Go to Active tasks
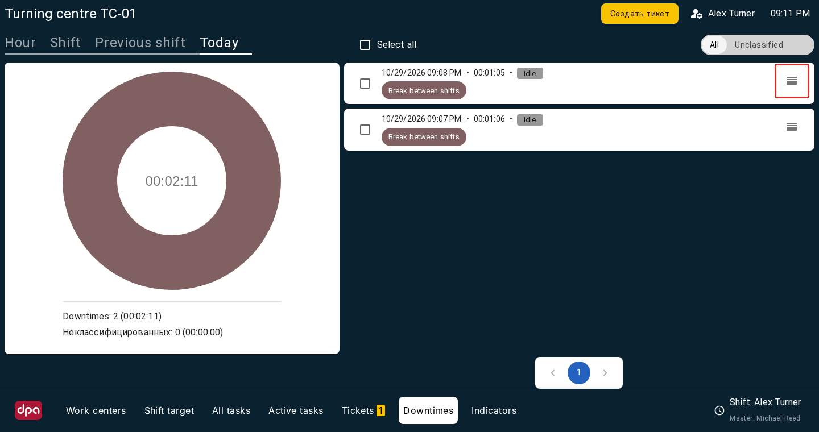Screen dimensions: 819x432 296,410
